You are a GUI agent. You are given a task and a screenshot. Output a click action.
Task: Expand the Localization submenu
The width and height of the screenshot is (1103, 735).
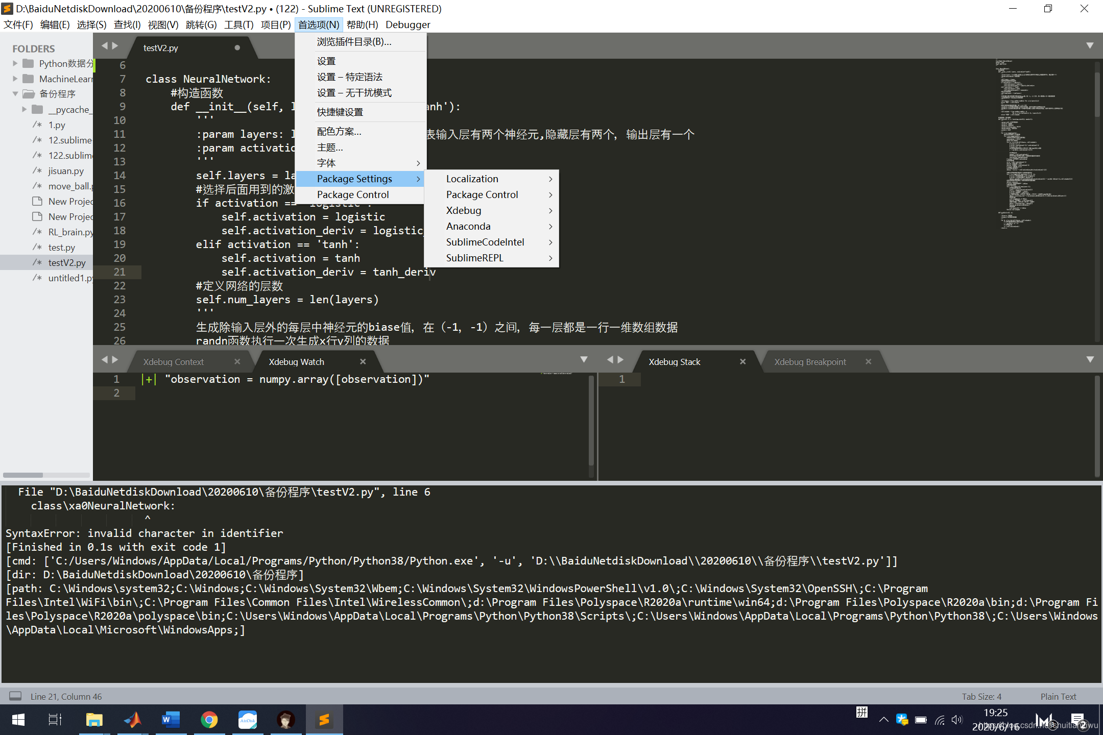pos(492,179)
